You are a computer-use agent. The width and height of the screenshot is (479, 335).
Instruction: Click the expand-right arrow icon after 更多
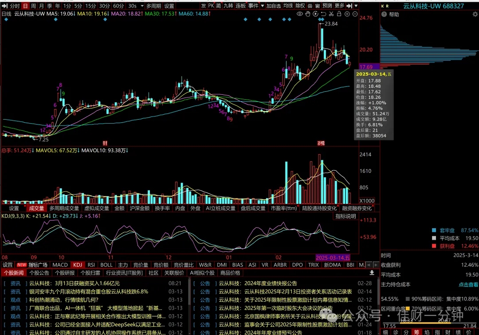[349, 6]
